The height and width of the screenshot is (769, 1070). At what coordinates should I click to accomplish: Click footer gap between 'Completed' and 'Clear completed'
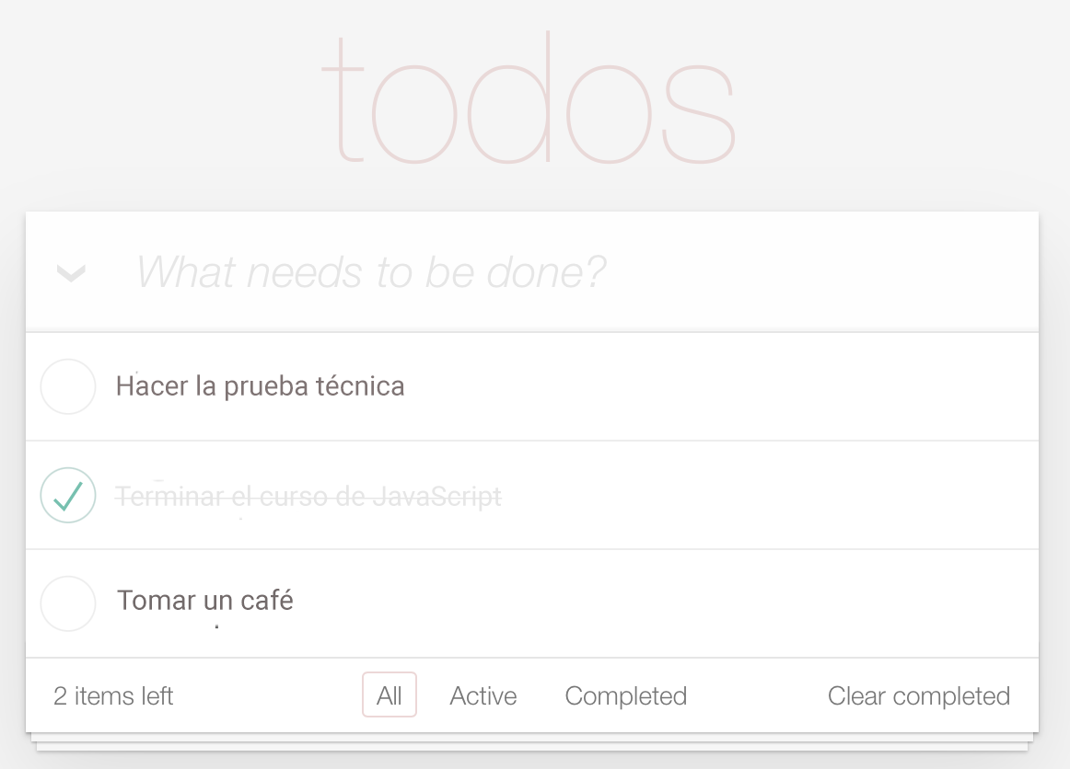coord(757,696)
